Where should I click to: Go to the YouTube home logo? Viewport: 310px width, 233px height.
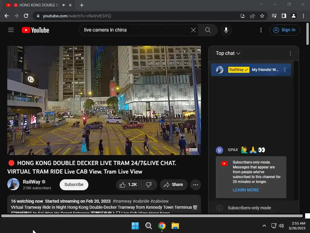(x=35, y=30)
